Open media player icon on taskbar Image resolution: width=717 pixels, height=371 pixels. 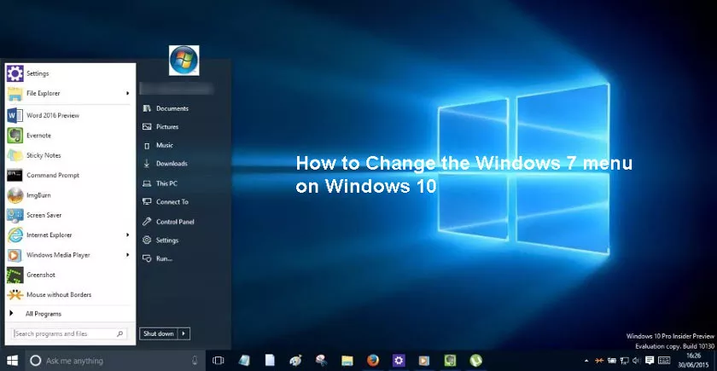click(x=424, y=361)
